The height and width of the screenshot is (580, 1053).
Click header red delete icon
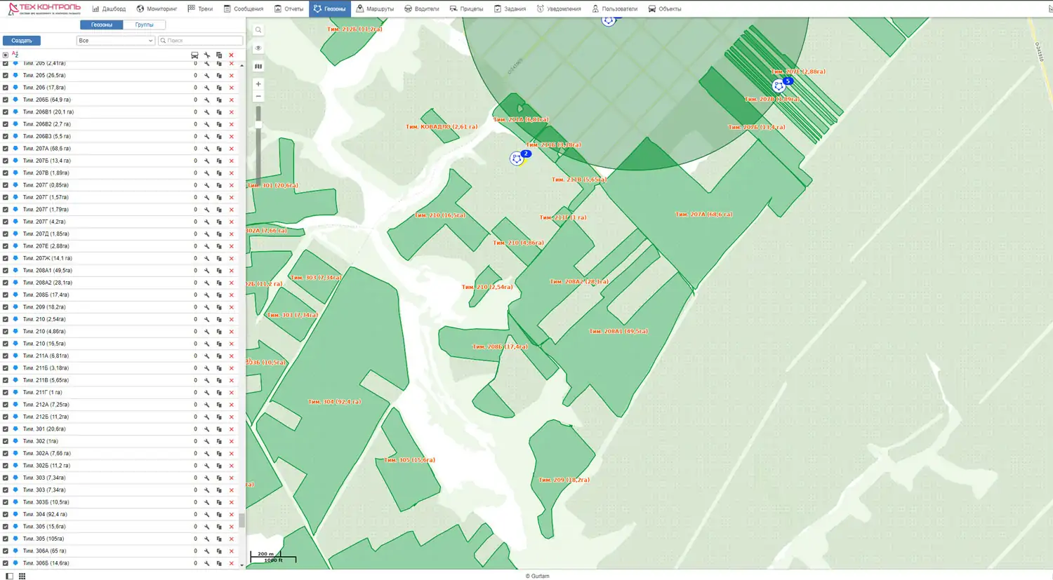pyautogui.click(x=231, y=55)
